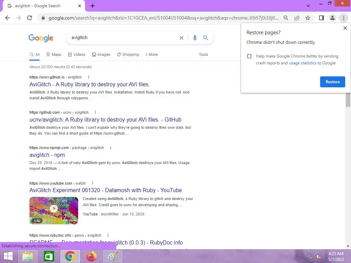The image size is (351, 263).
Task: Share this page from address bar
Action: 297,18
